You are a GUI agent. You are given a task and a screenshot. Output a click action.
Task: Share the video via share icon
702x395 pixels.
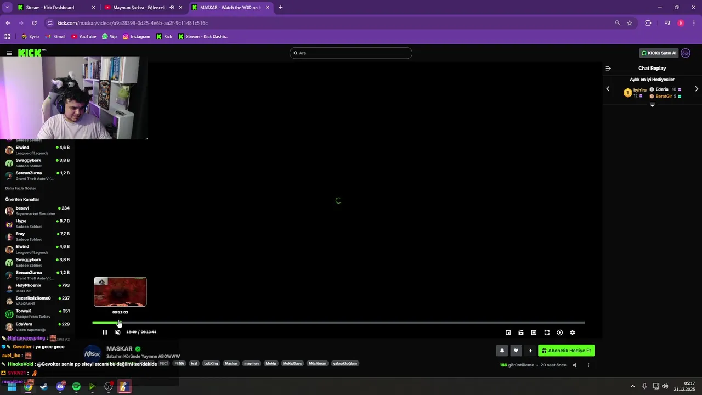(574, 365)
